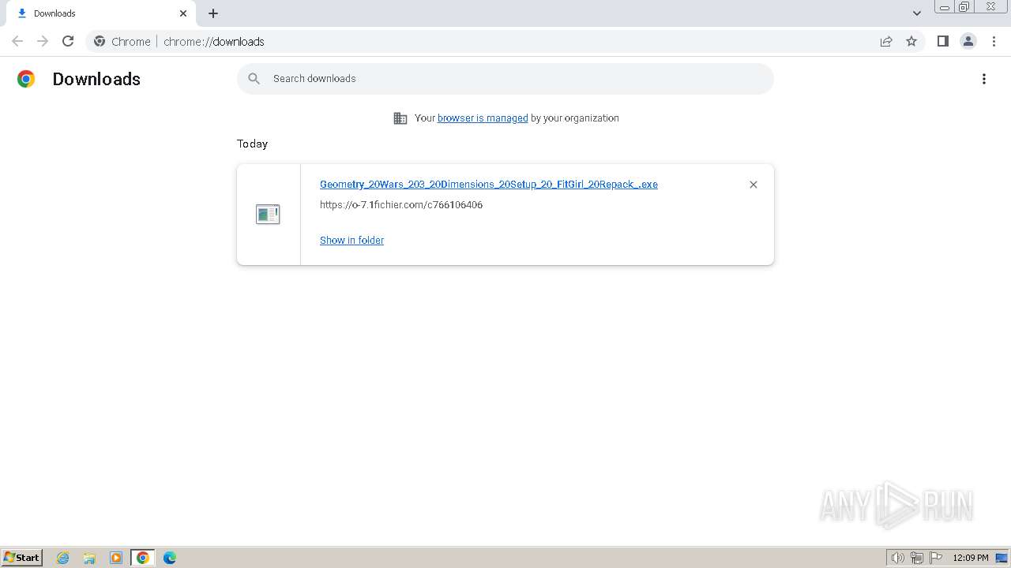Click the 1fichier source URL text
The width and height of the screenshot is (1011, 568).
(x=401, y=204)
